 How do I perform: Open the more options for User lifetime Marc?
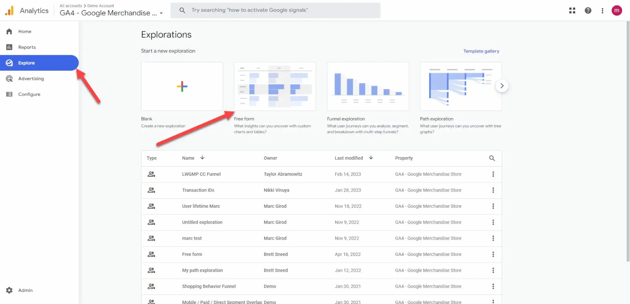[493, 206]
